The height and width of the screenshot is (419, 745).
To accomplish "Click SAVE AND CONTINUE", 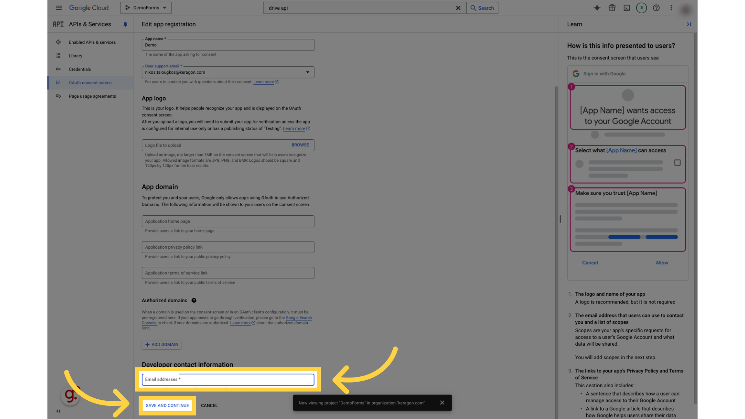I will pos(167,405).
